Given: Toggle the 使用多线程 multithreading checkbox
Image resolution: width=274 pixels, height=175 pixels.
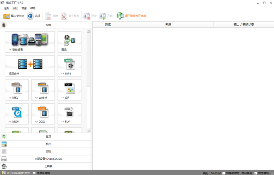Looking at the screenshot, I should [34, 173].
